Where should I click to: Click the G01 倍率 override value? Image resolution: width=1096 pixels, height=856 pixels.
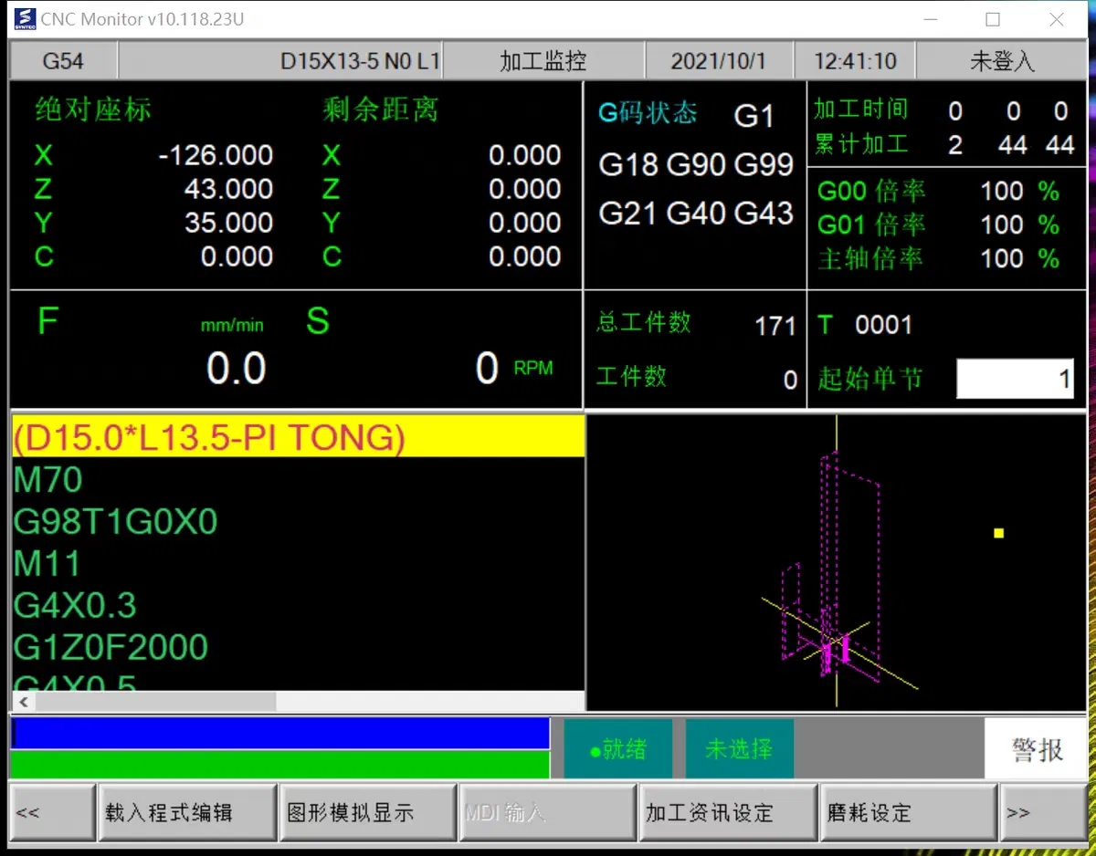pos(1002,224)
